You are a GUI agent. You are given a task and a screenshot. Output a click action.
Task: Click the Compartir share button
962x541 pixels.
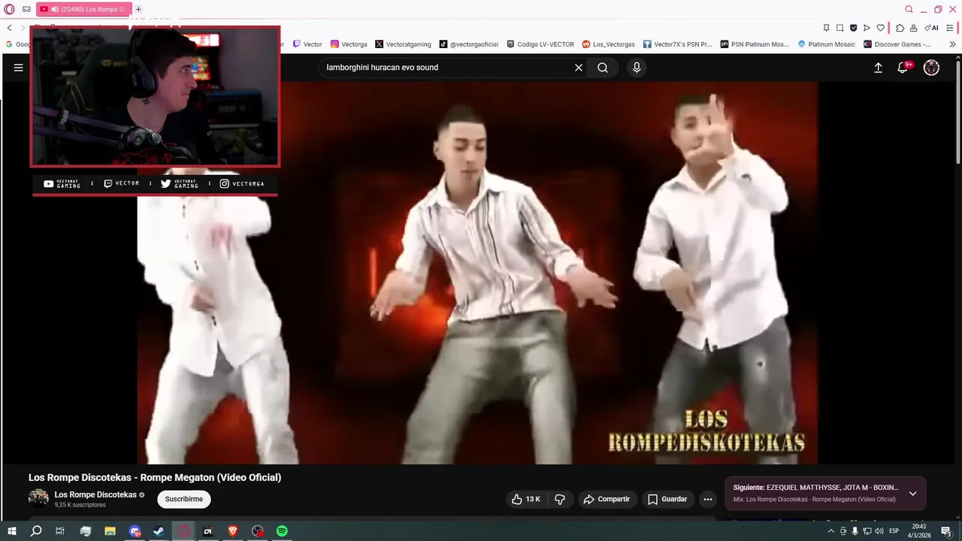pos(607,499)
